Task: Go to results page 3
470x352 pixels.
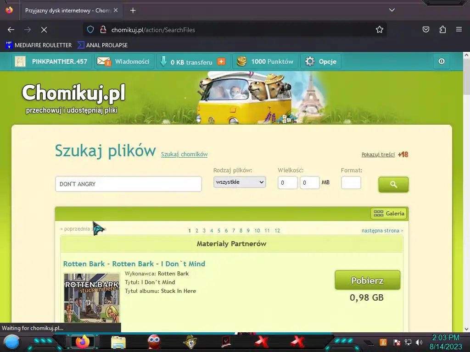Action: point(204,231)
